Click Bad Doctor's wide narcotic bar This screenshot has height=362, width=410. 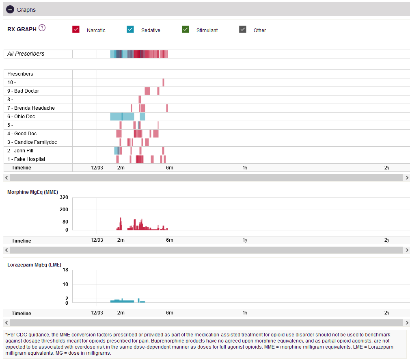(147, 91)
